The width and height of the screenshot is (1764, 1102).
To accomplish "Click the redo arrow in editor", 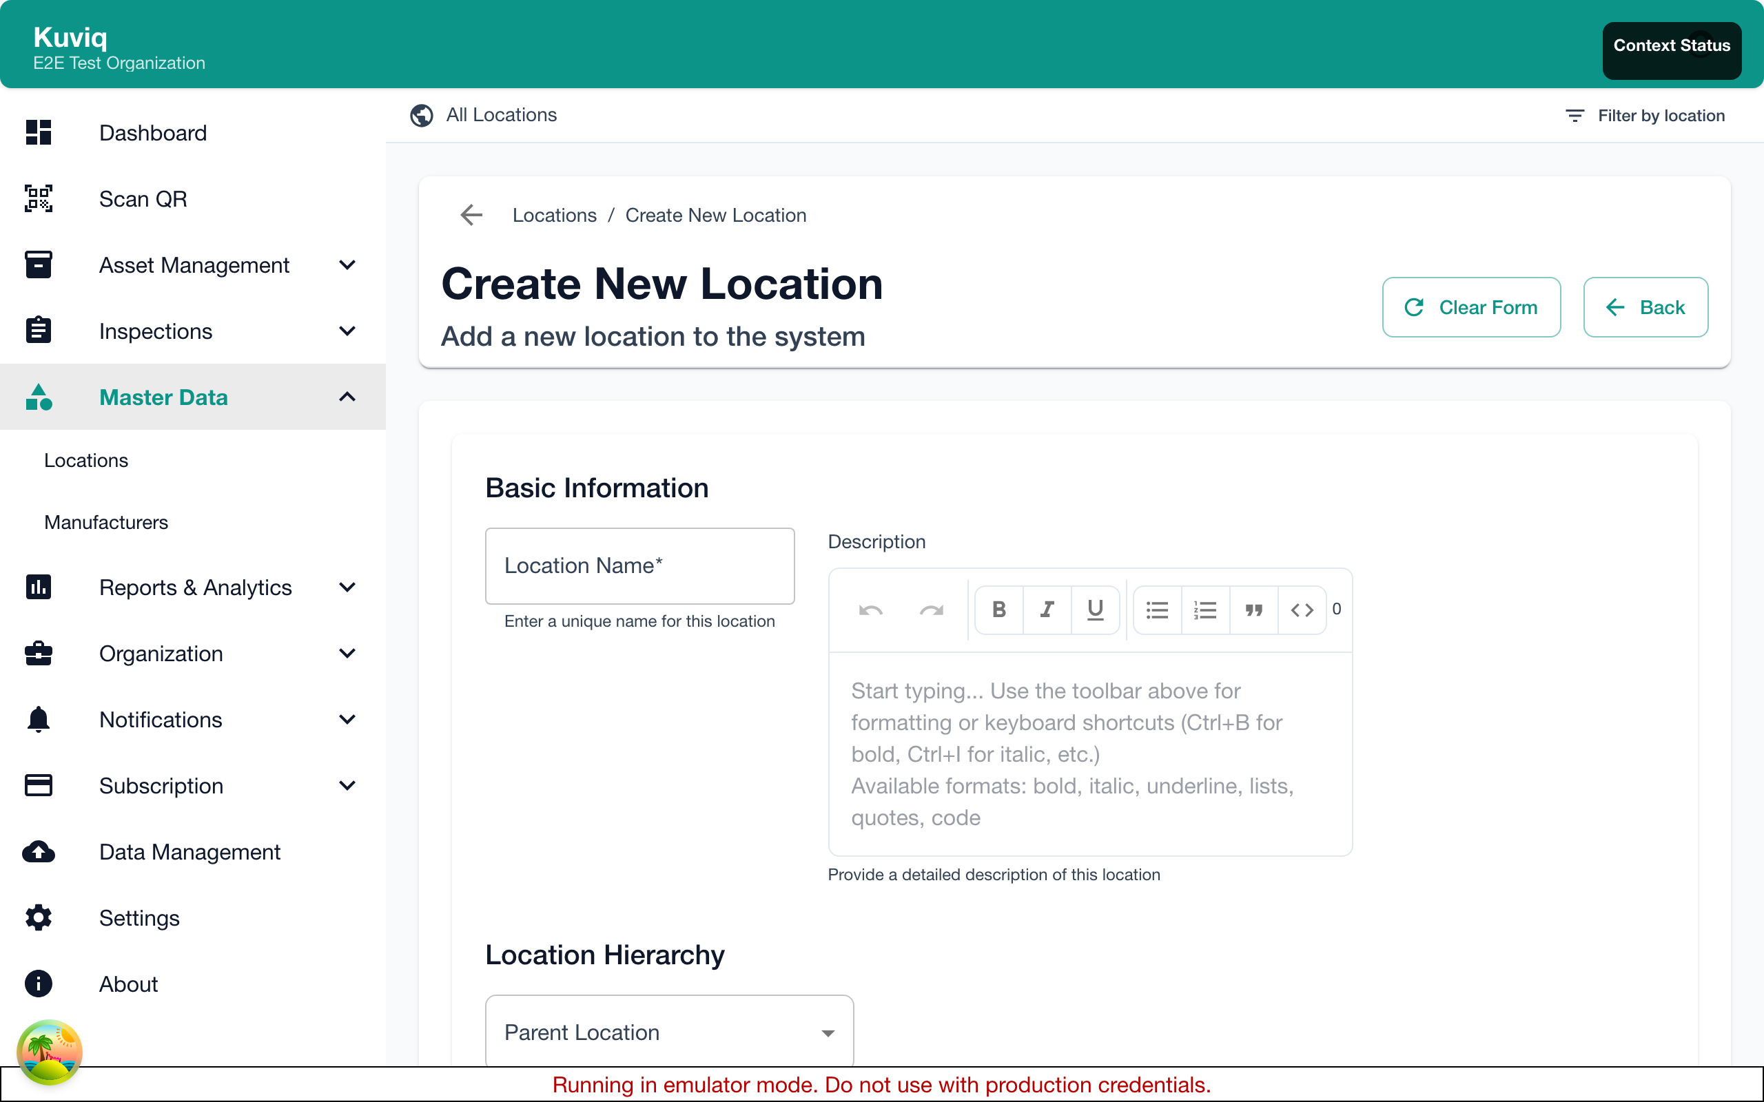I will pos(931,610).
